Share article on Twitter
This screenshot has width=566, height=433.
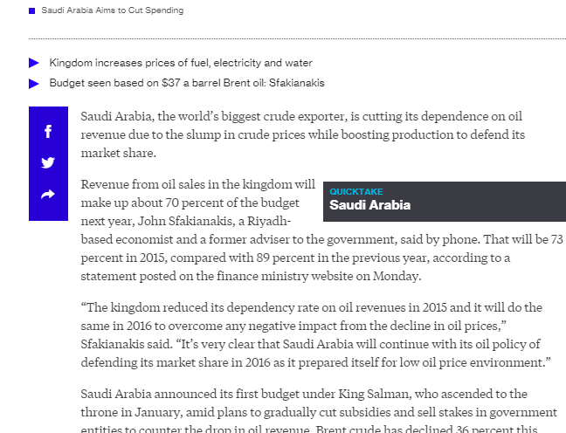tap(48, 163)
